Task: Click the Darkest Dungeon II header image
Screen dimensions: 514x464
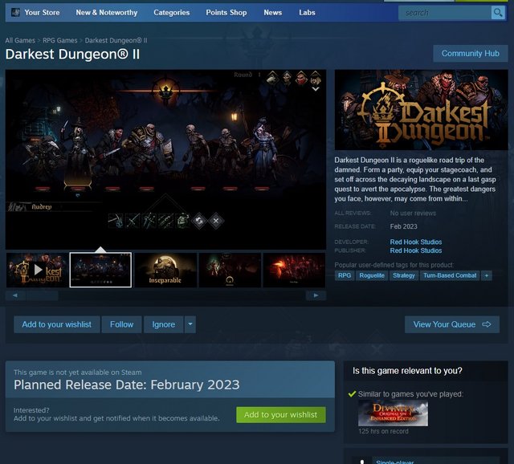Action: click(421, 110)
